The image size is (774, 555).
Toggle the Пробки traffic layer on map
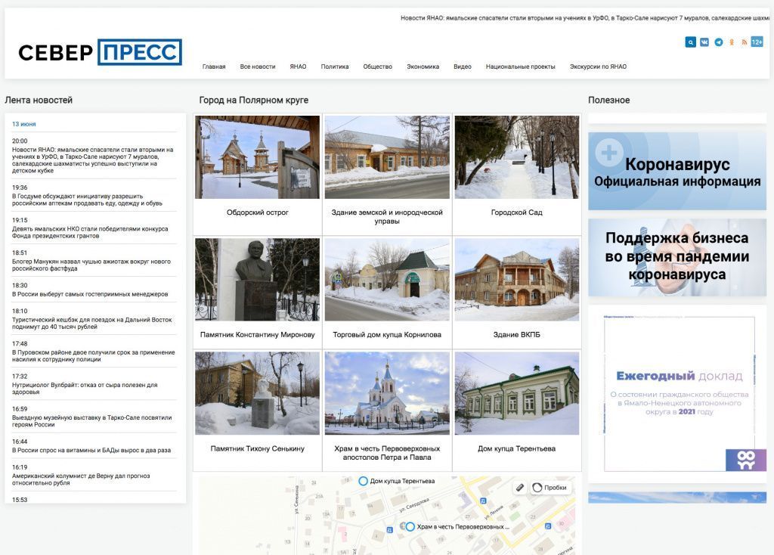[549, 488]
